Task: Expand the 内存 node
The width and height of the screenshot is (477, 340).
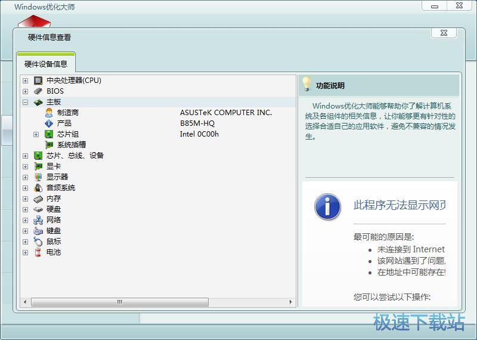Action: (25, 199)
